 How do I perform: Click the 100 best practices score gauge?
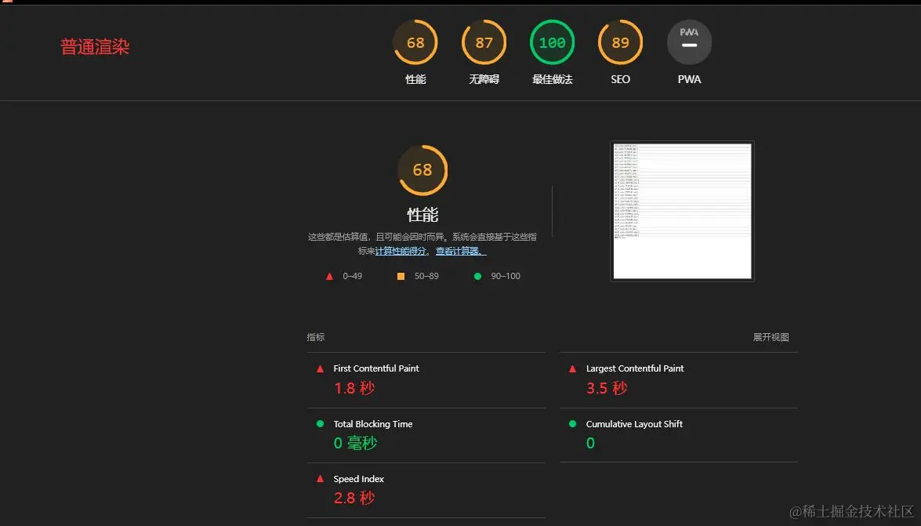552,42
